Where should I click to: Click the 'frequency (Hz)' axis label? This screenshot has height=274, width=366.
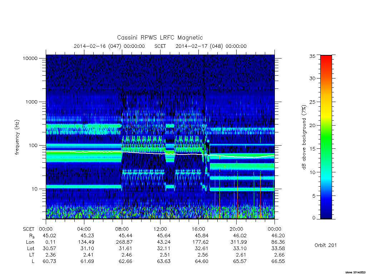pos(17,137)
